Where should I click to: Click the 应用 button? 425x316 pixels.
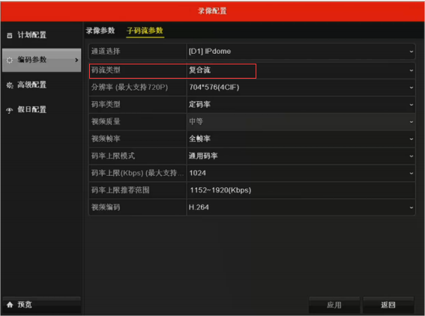(x=334, y=305)
